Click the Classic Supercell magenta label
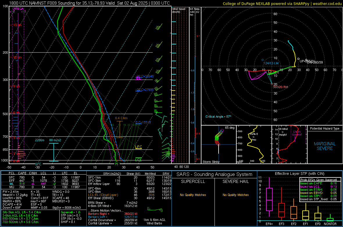This screenshot has height=227, width=343. click(x=297, y=133)
